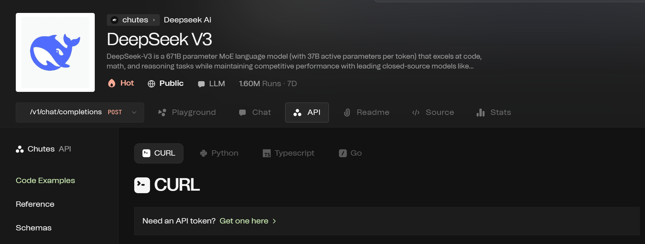Screen dimensions: 645x244
Task: Click the Source code brackets icon
Action: pos(416,113)
